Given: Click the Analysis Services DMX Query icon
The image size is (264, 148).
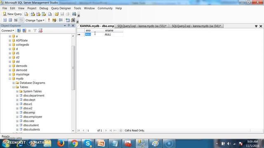Looking at the screenshot, I should pyautogui.click(x=38, y=14).
